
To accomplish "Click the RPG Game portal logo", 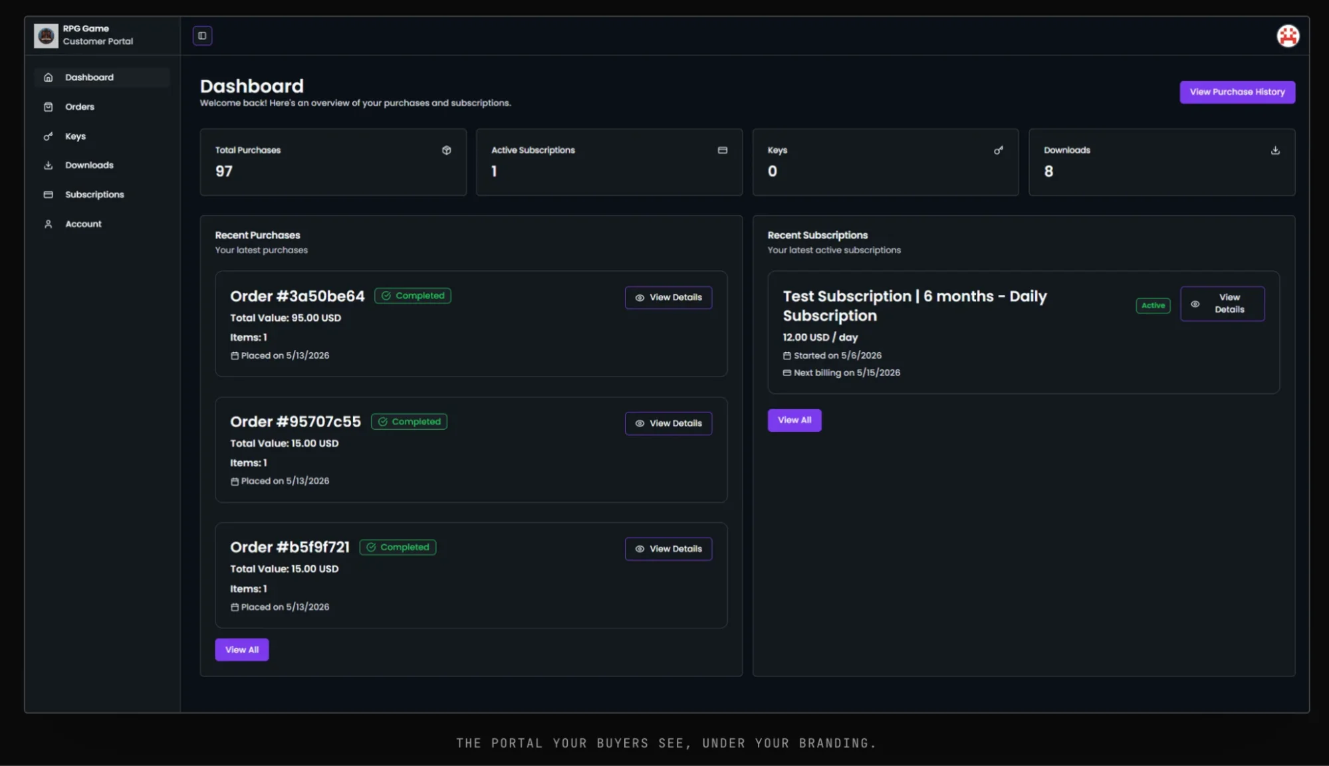I will 46,36.
